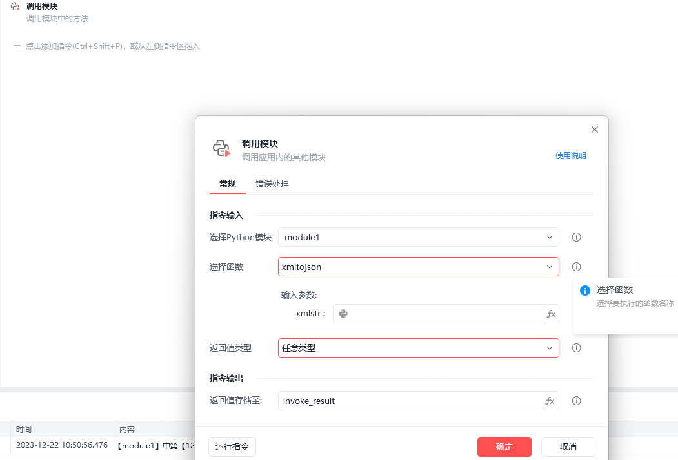Open the 返回值类型 dropdown showing 任意类型

tap(418, 348)
